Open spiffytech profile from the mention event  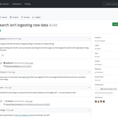pos(9,63)
